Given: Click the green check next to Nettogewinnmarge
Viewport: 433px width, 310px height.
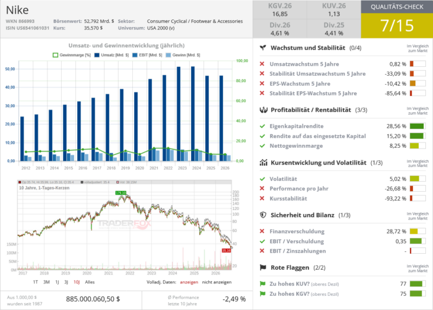Looking at the screenshot, I should pyautogui.click(x=262, y=146).
